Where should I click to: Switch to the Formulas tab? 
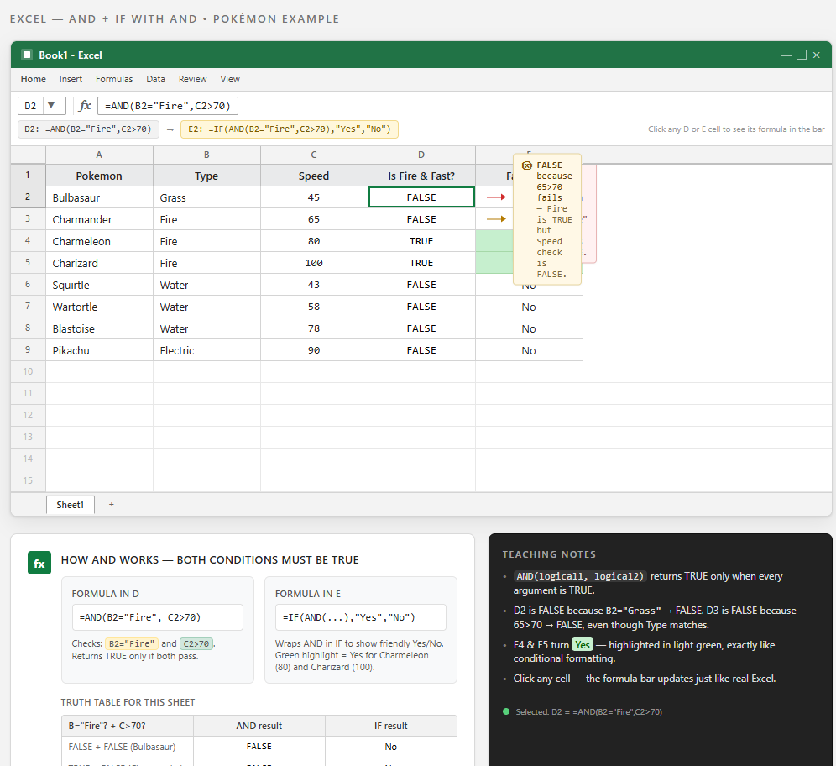[114, 79]
